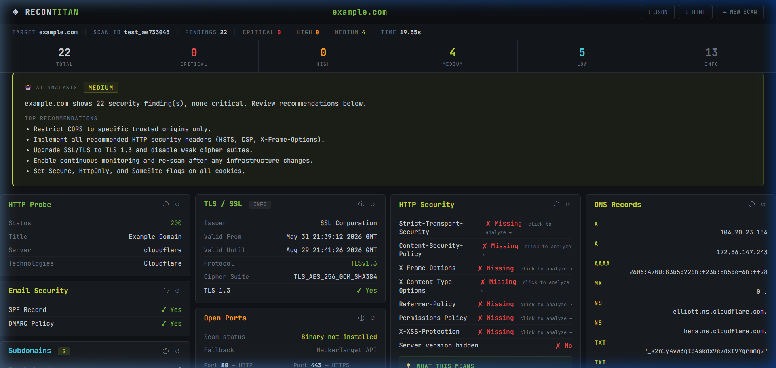The height and width of the screenshot is (368, 776).
Task: Click the Port 80 HTTP entry
Action: (228, 365)
